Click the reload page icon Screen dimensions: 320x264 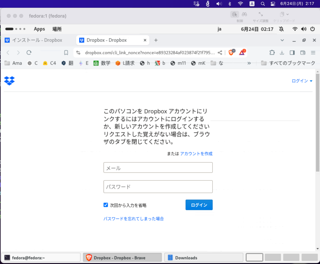click(29, 52)
